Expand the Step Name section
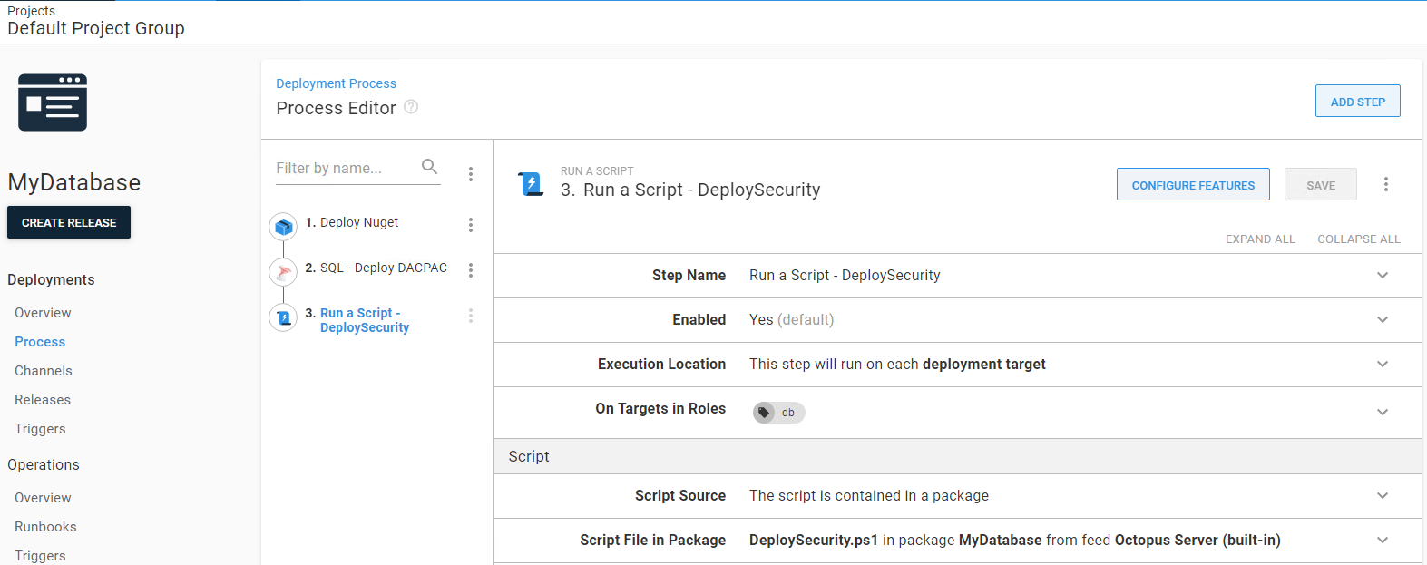1427x565 pixels. click(1383, 276)
